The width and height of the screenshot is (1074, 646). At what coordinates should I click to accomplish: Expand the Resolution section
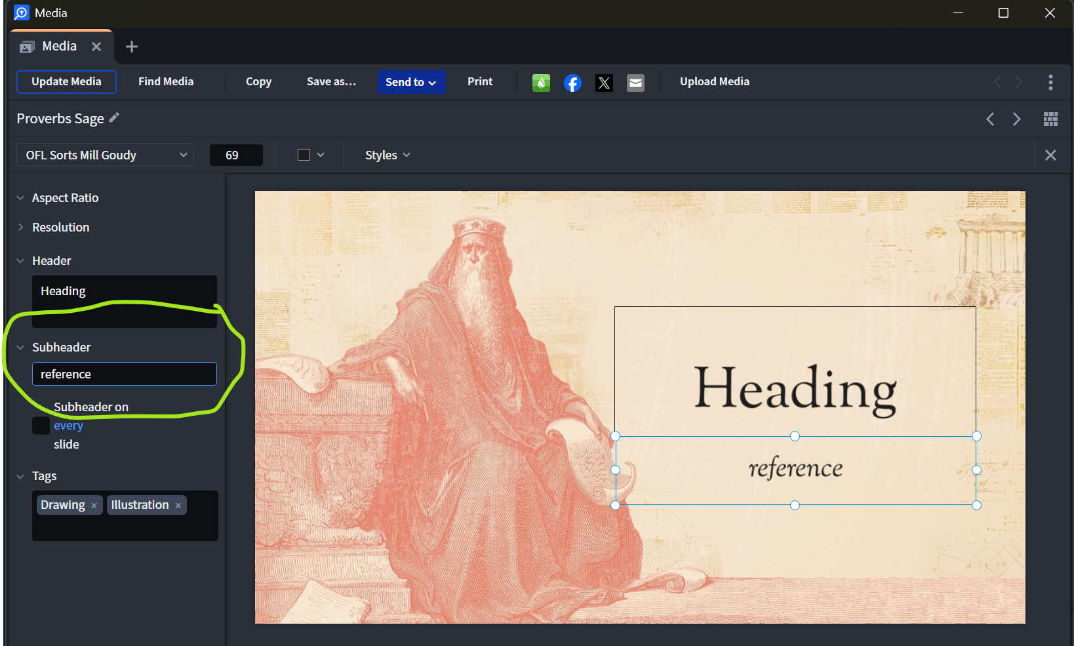[20, 228]
